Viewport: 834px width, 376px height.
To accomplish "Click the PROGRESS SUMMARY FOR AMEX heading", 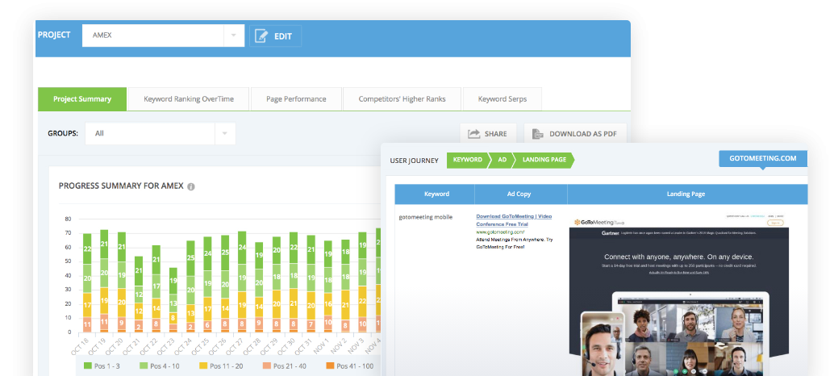I will pos(121,186).
